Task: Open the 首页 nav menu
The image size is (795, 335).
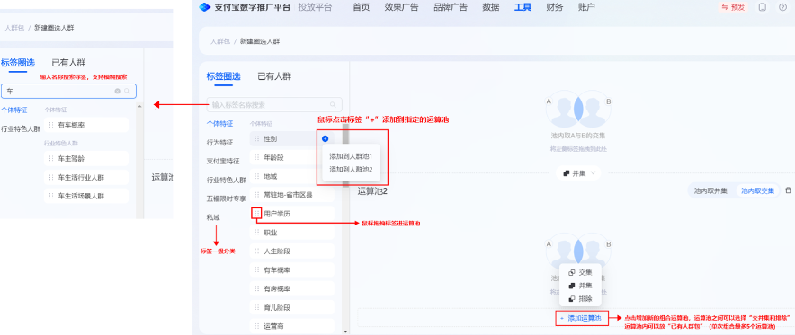Action: pyautogui.click(x=361, y=7)
